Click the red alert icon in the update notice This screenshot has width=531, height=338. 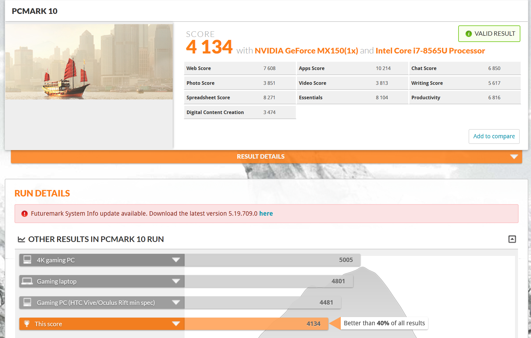click(25, 214)
